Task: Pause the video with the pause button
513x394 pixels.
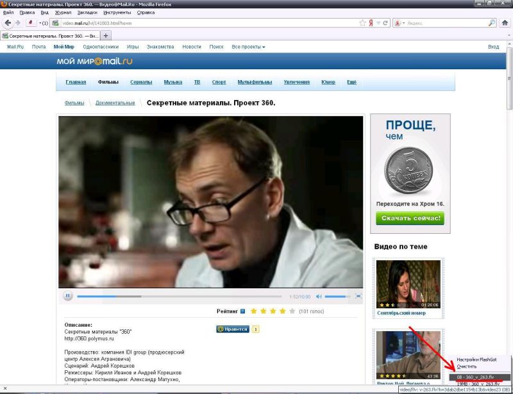Action: (68, 296)
